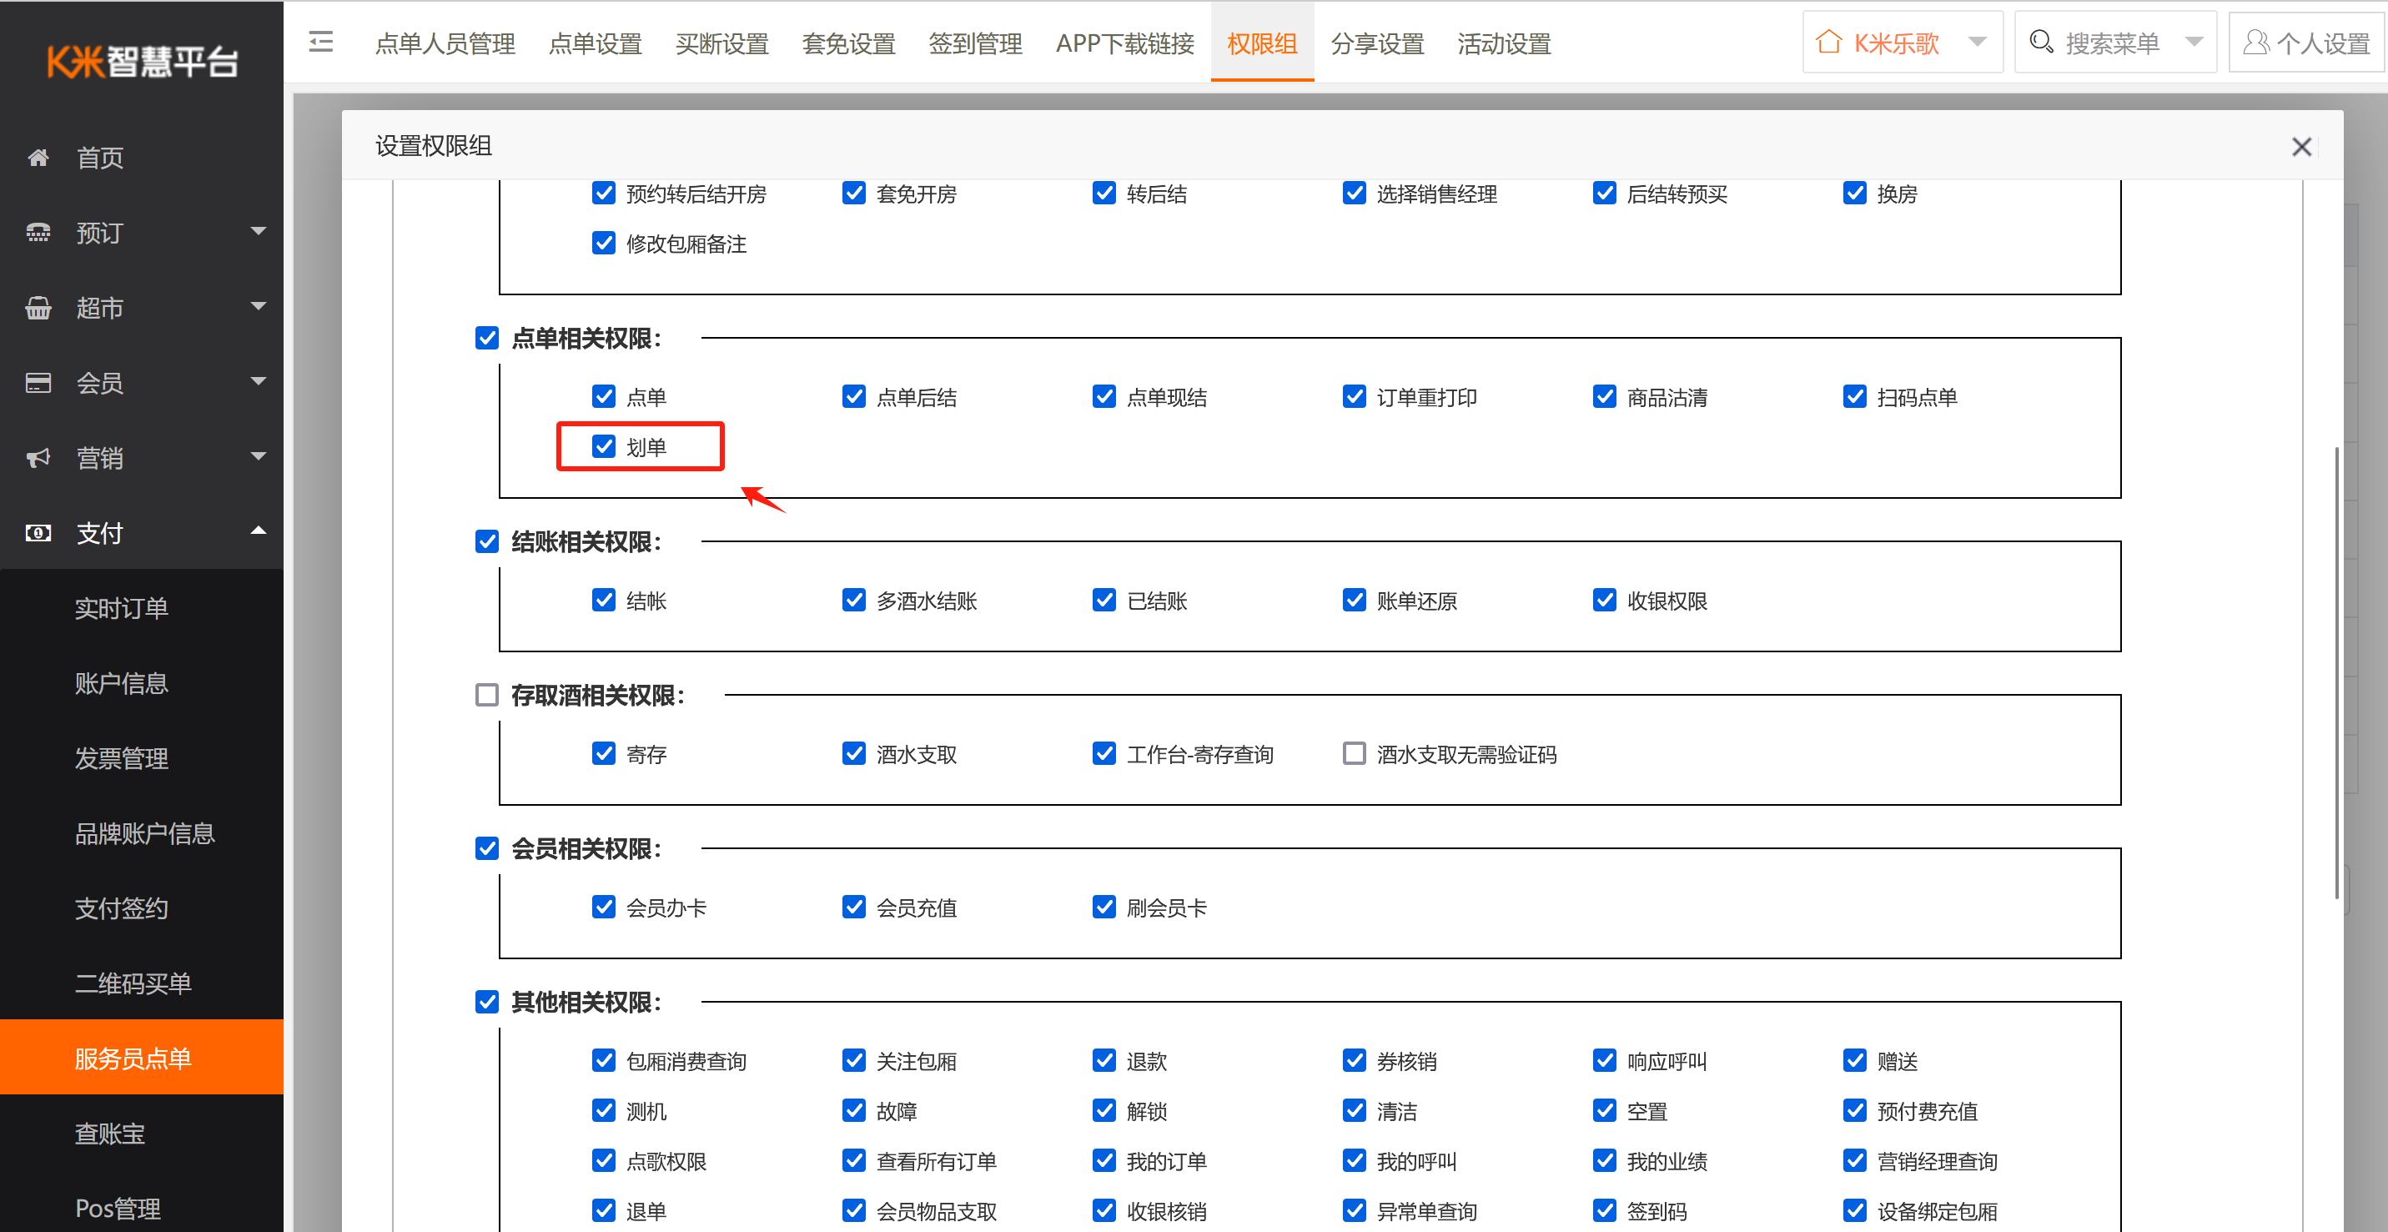Click the home icon beside 首页
This screenshot has height=1232, width=2388.
tap(38, 158)
